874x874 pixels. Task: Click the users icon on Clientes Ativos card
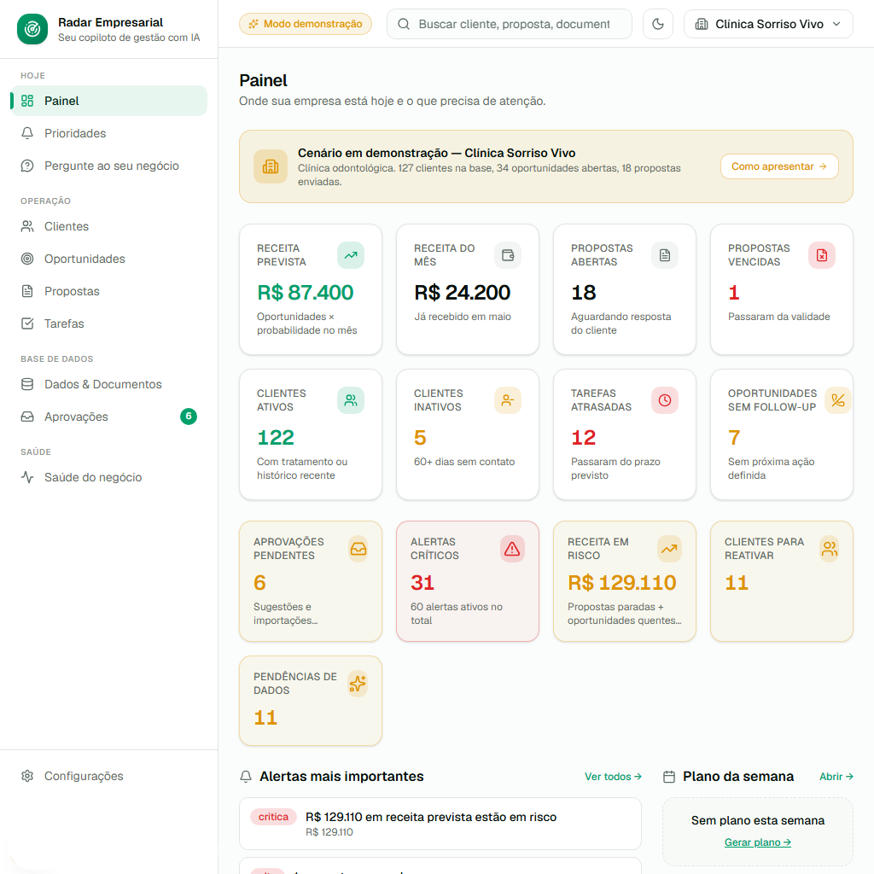[x=351, y=400]
